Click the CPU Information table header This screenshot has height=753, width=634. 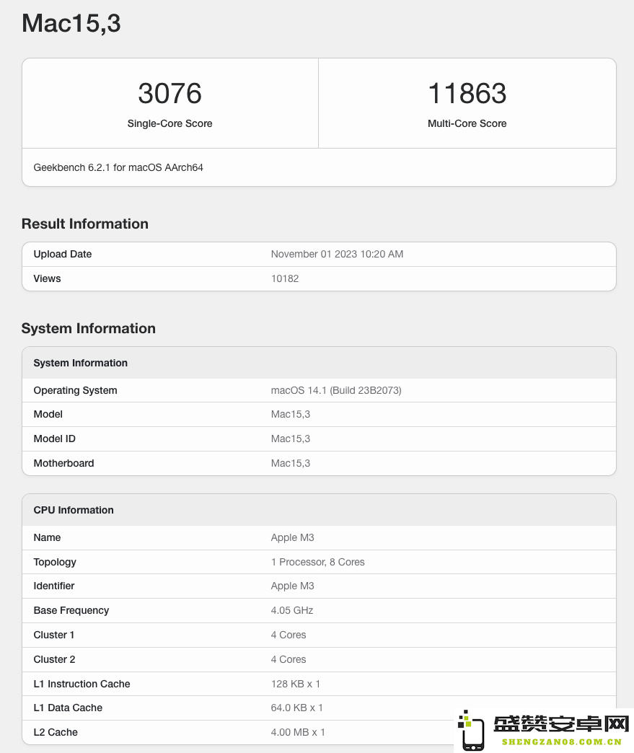(319, 510)
